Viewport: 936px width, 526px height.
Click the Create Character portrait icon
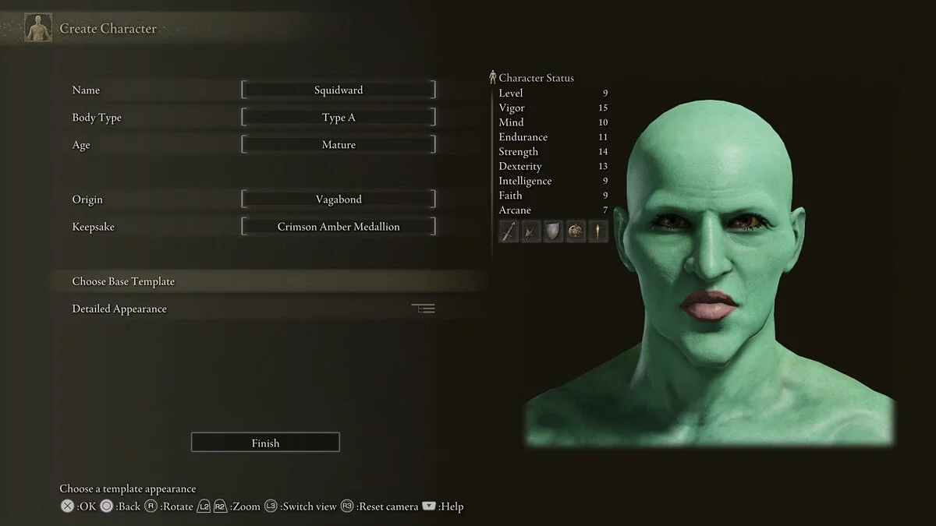[37, 29]
